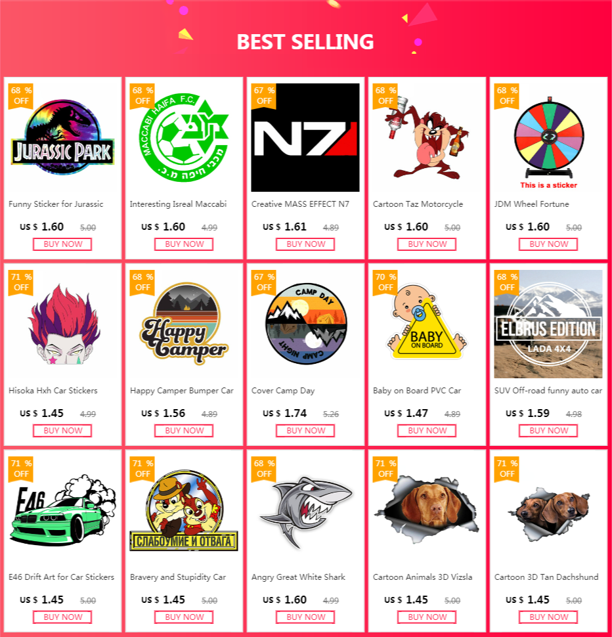Viewport: 612px width, 637px height.
Task: Click BUY NOW for Funny Sticker for Jurassic
Action: pos(62,244)
